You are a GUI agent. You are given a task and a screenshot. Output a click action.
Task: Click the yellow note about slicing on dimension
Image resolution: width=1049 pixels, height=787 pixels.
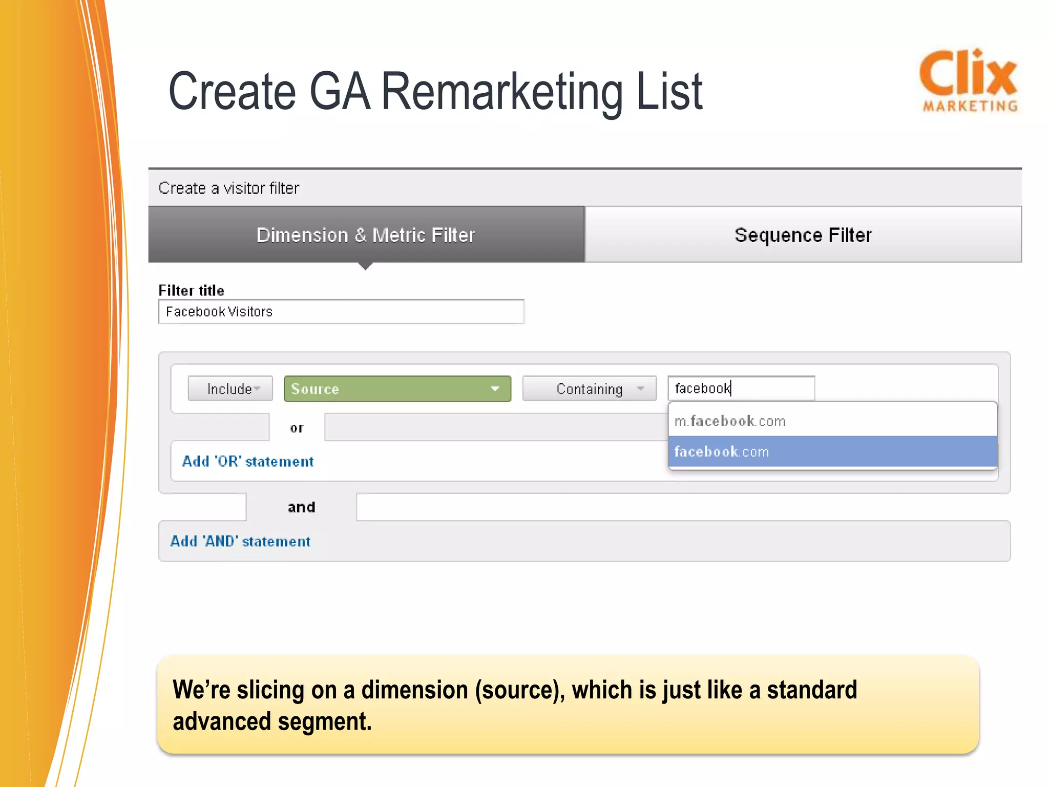[568, 705]
